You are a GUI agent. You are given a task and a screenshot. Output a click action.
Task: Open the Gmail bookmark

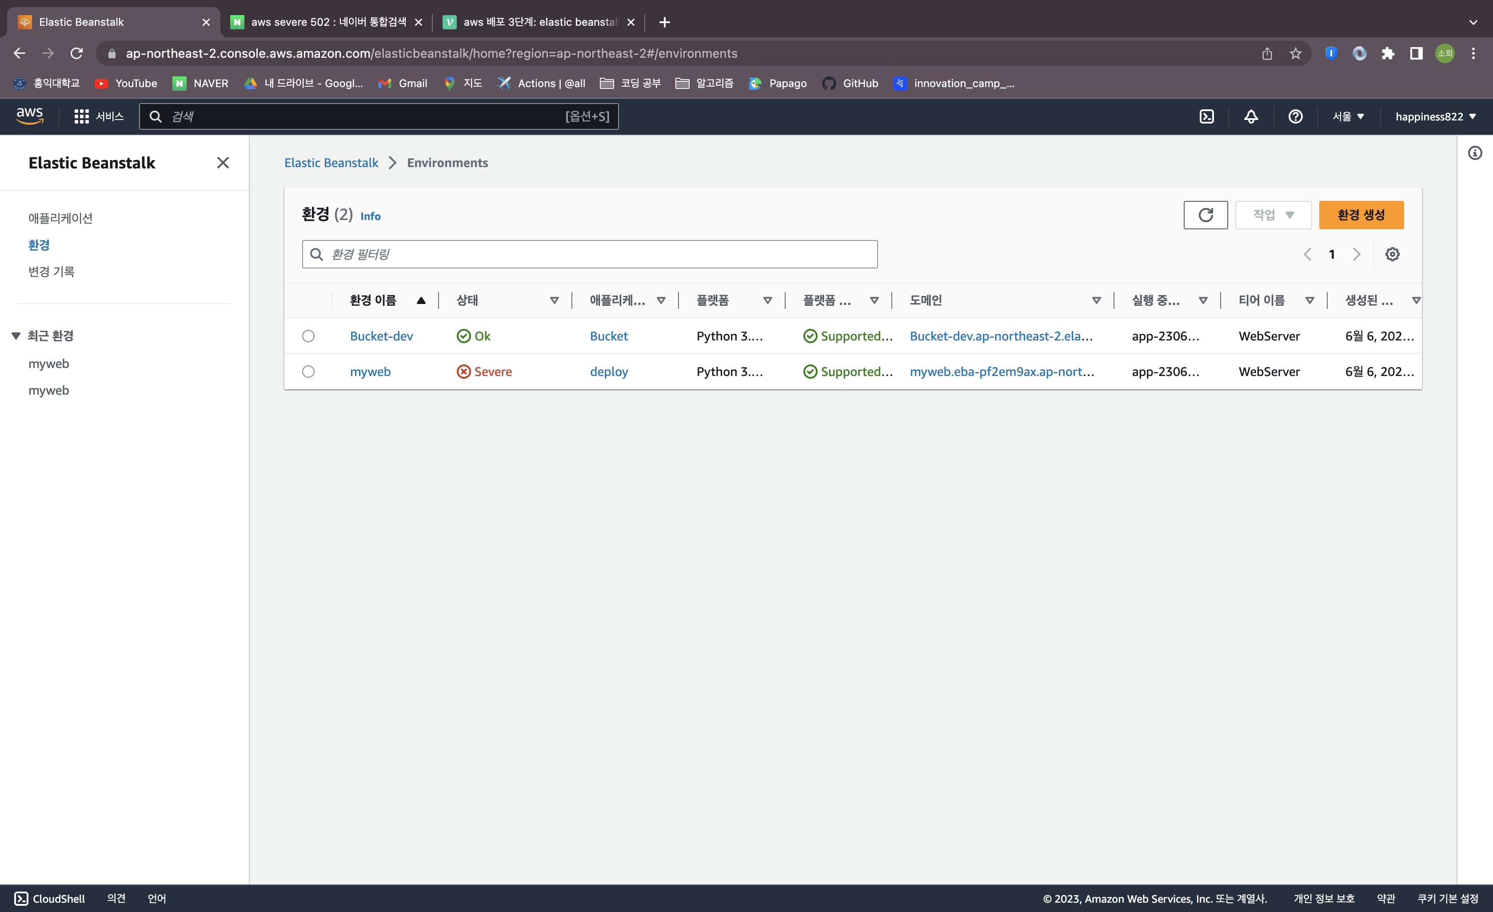click(x=402, y=84)
